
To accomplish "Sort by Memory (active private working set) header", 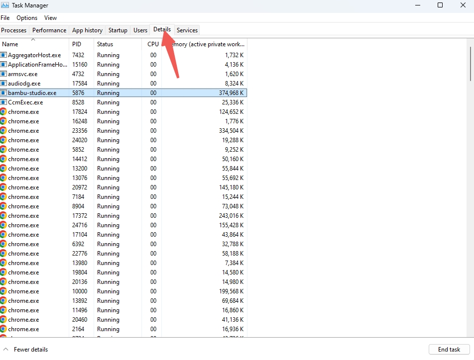I will click(x=204, y=44).
